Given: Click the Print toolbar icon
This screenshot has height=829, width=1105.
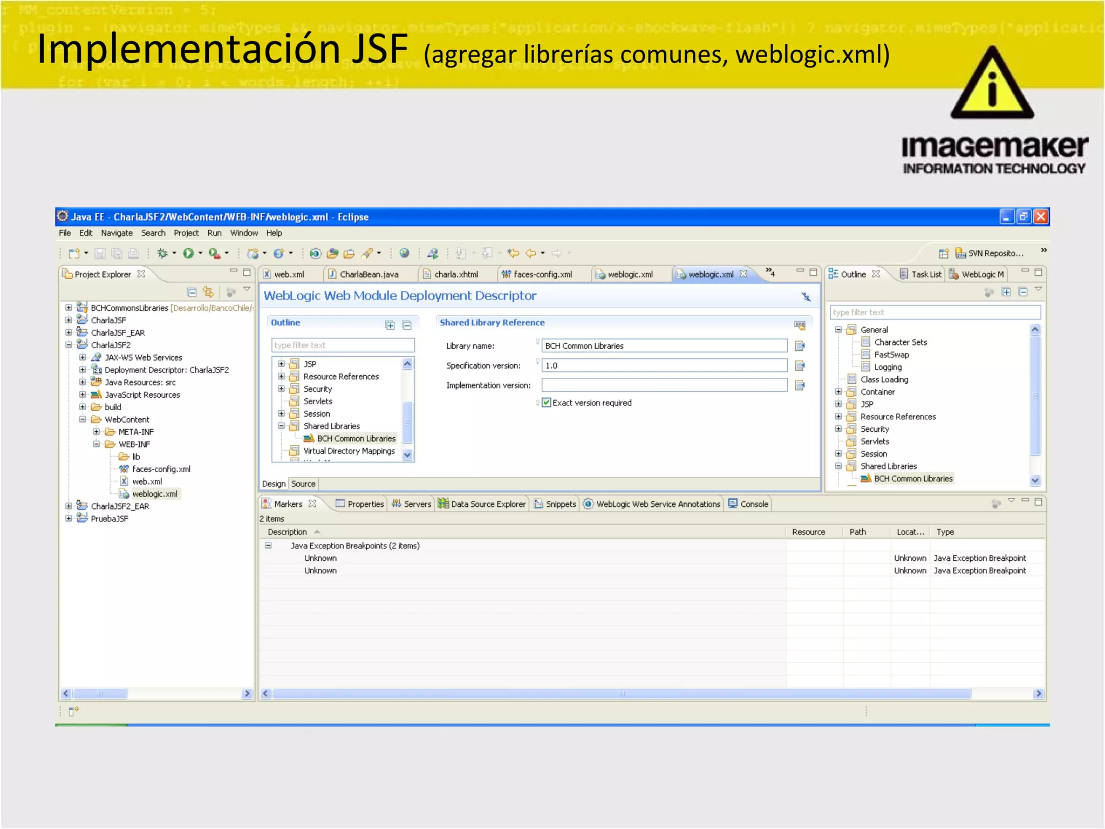Looking at the screenshot, I should (x=133, y=253).
